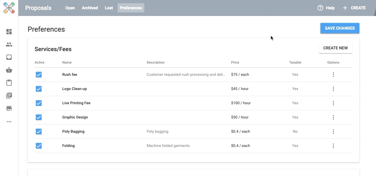Uncheck the Rush fee active checkbox

coord(39,75)
